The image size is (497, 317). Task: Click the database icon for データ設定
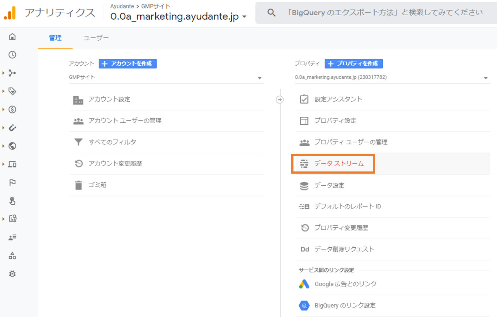(304, 185)
